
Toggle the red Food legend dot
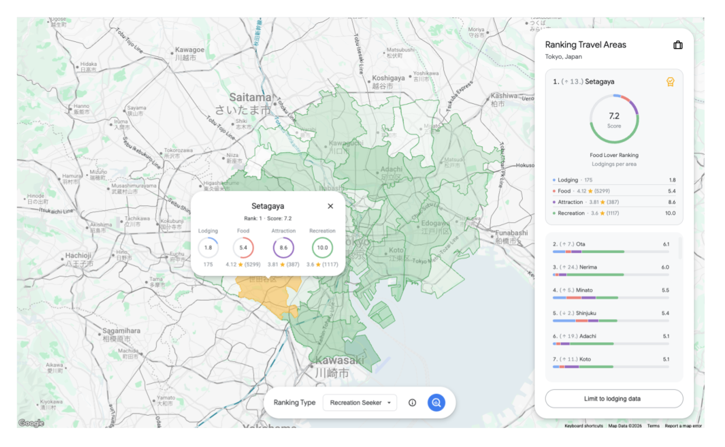[554, 191]
